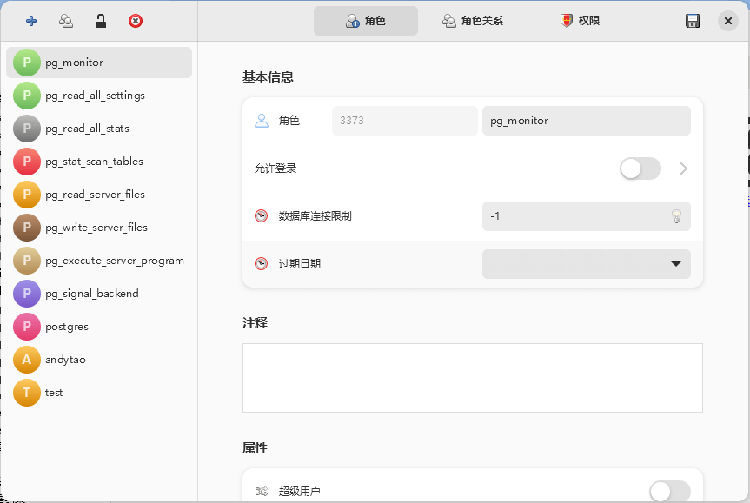Turn on login permission for pg_monitor
Viewport: 750px width, 503px height.
click(640, 169)
